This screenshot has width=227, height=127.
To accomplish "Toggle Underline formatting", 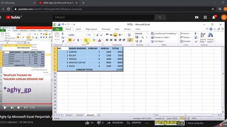I will [x=78, y=40].
